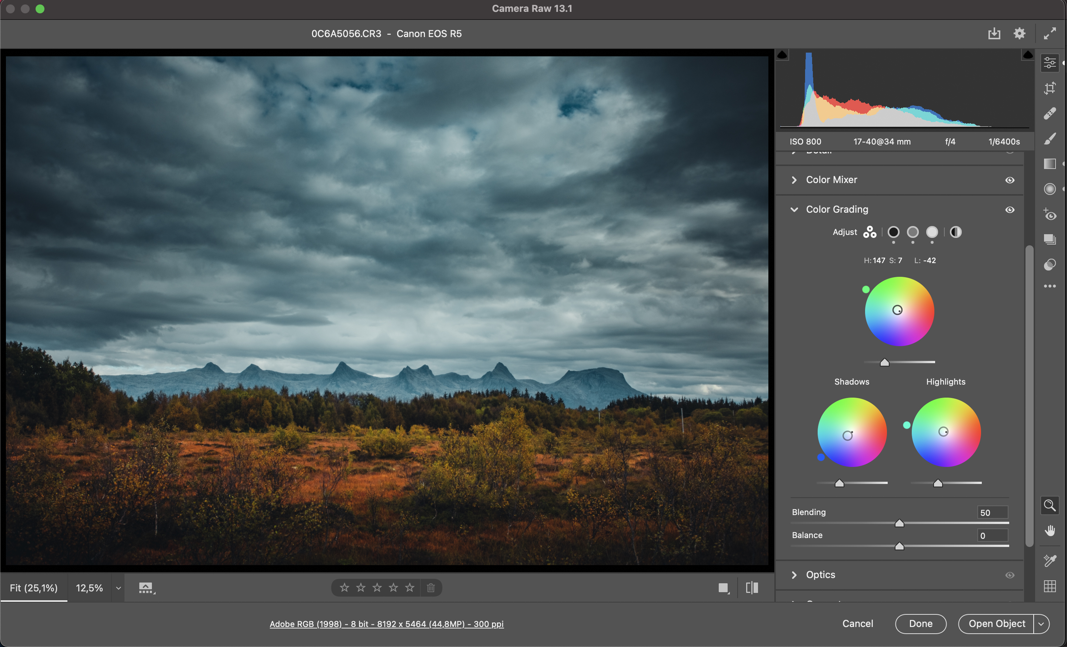Open the Presets panel icon
1067x647 pixels.
(x=1050, y=264)
